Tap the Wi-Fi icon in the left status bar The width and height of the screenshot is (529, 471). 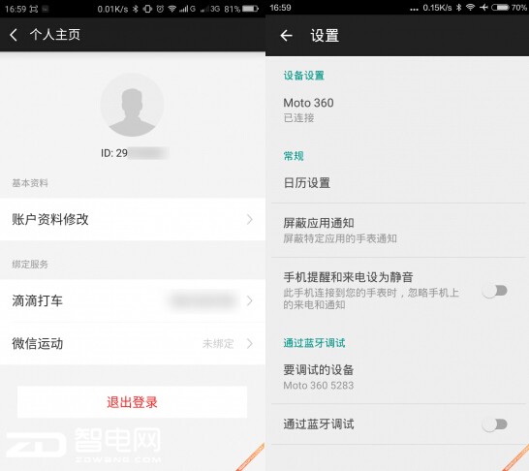coord(172,9)
